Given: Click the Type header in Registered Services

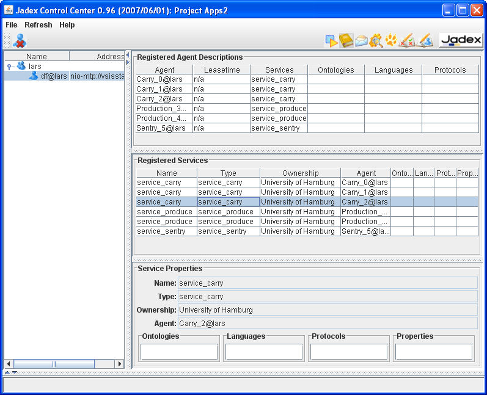Looking at the screenshot, I should pos(229,173).
